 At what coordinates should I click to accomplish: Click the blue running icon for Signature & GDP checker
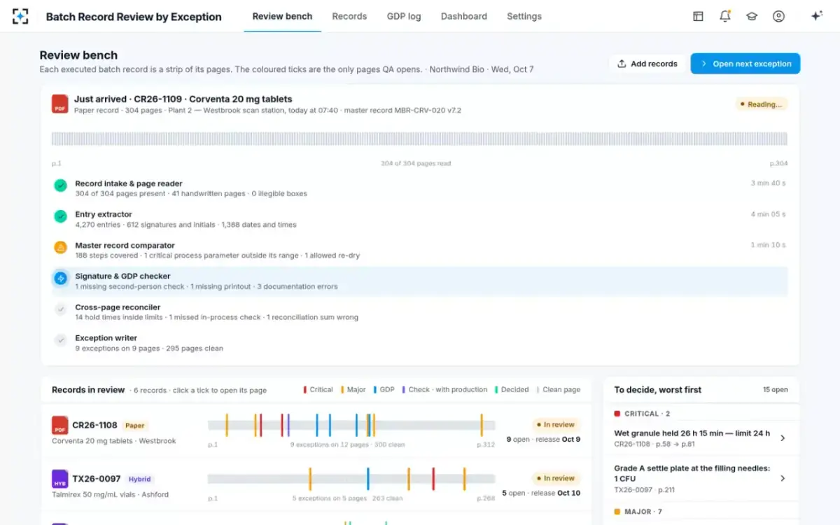[61, 278]
